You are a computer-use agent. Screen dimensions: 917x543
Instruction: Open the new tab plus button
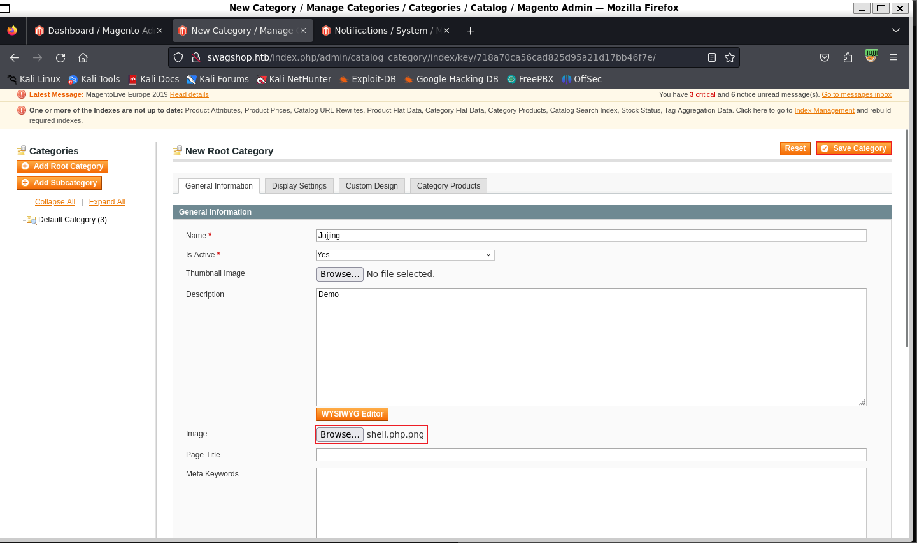(x=470, y=31)
